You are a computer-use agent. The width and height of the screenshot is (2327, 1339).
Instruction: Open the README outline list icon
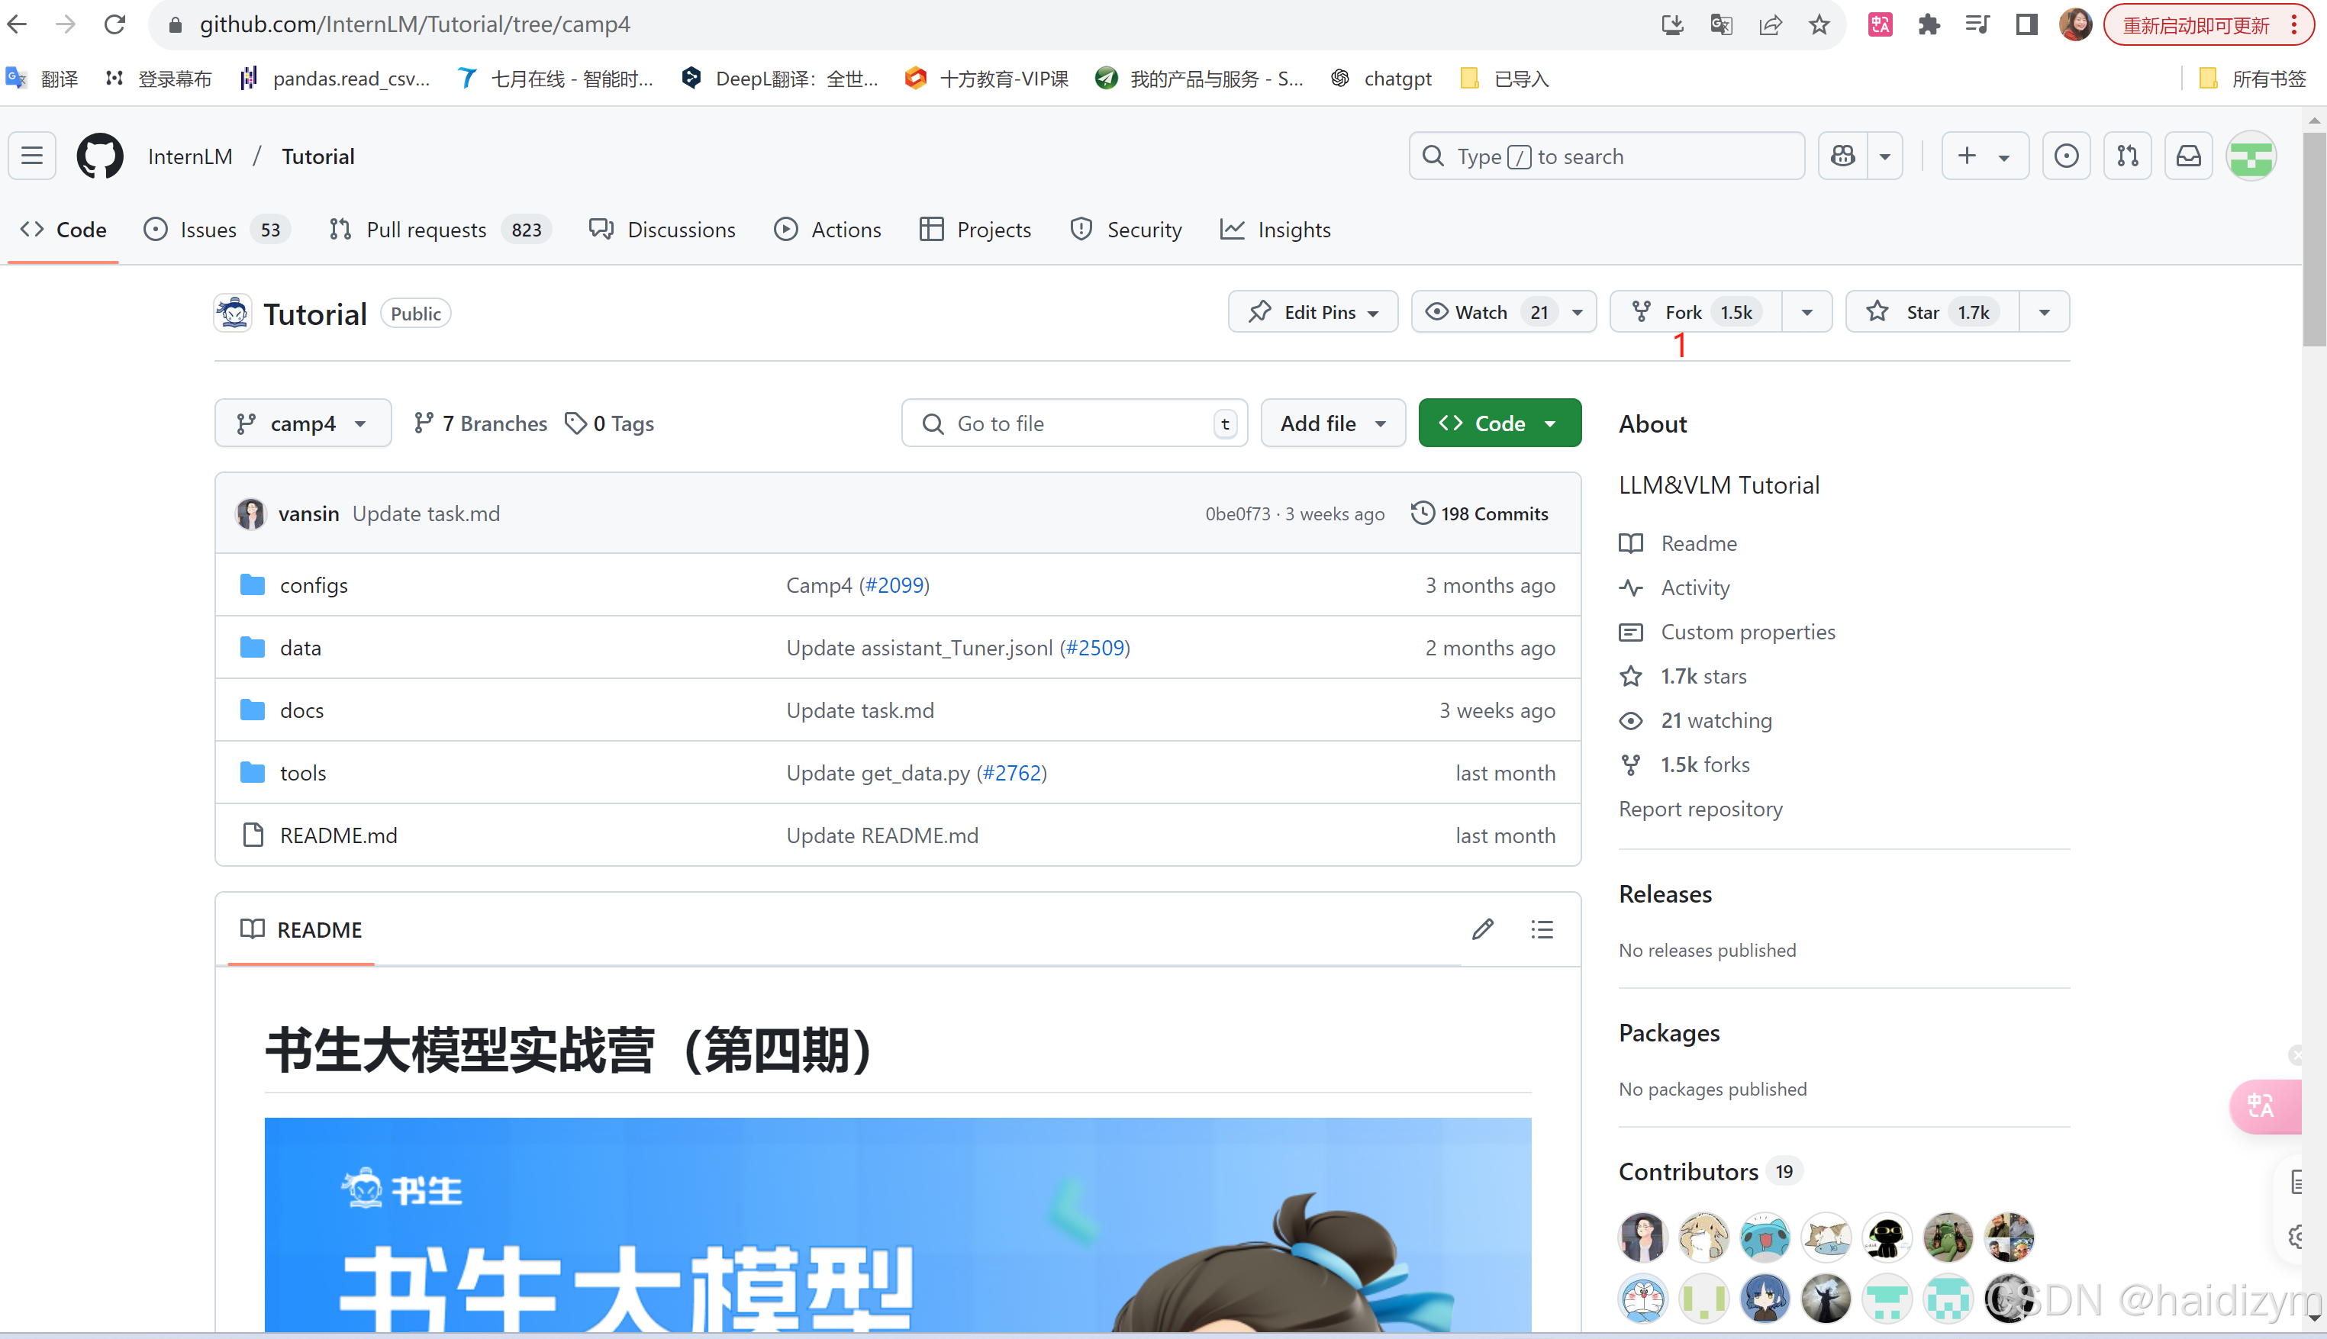click(1542, 929)
